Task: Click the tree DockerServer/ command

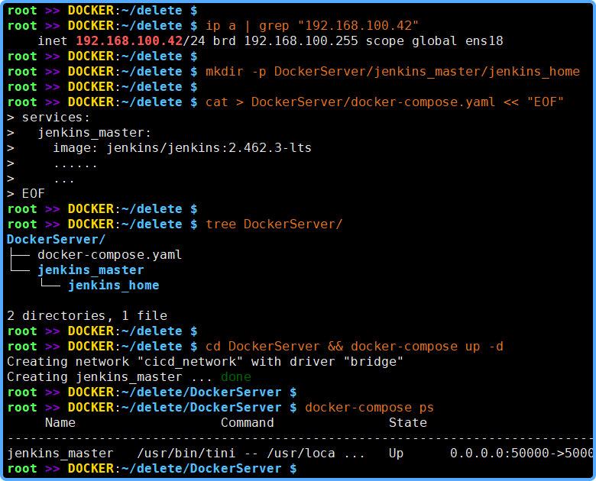Action: [274, 224]
